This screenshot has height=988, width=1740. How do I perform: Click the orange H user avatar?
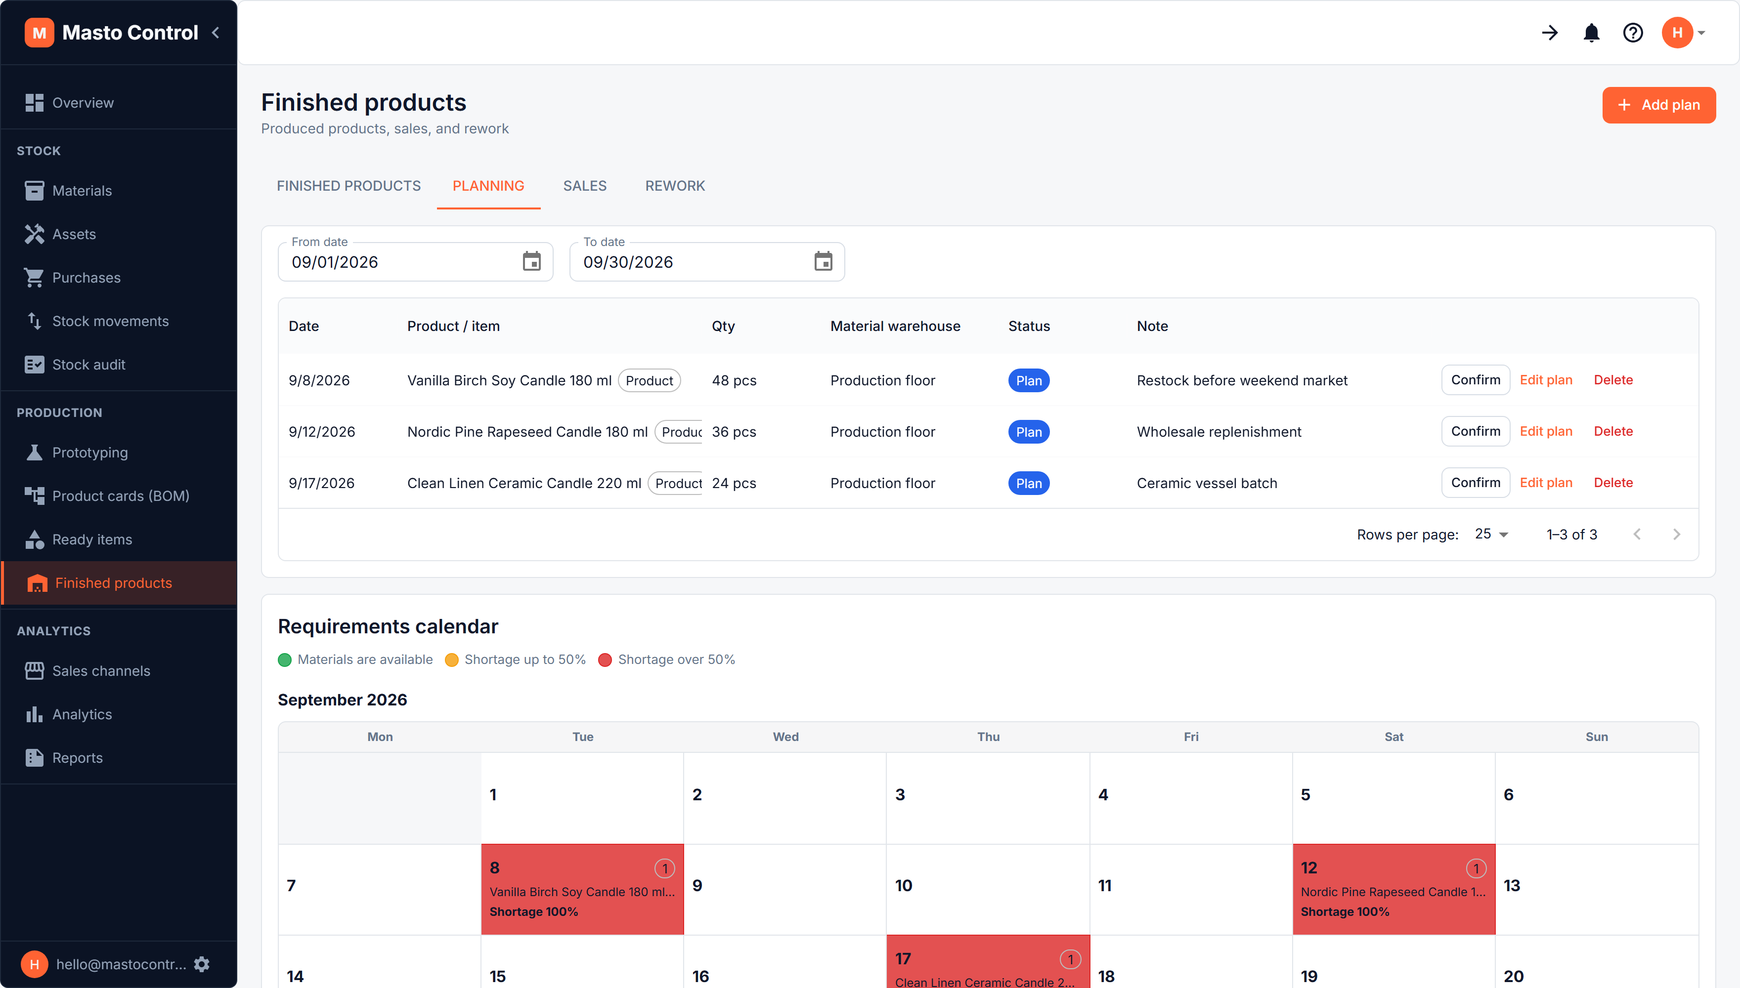coord(1677,33)
